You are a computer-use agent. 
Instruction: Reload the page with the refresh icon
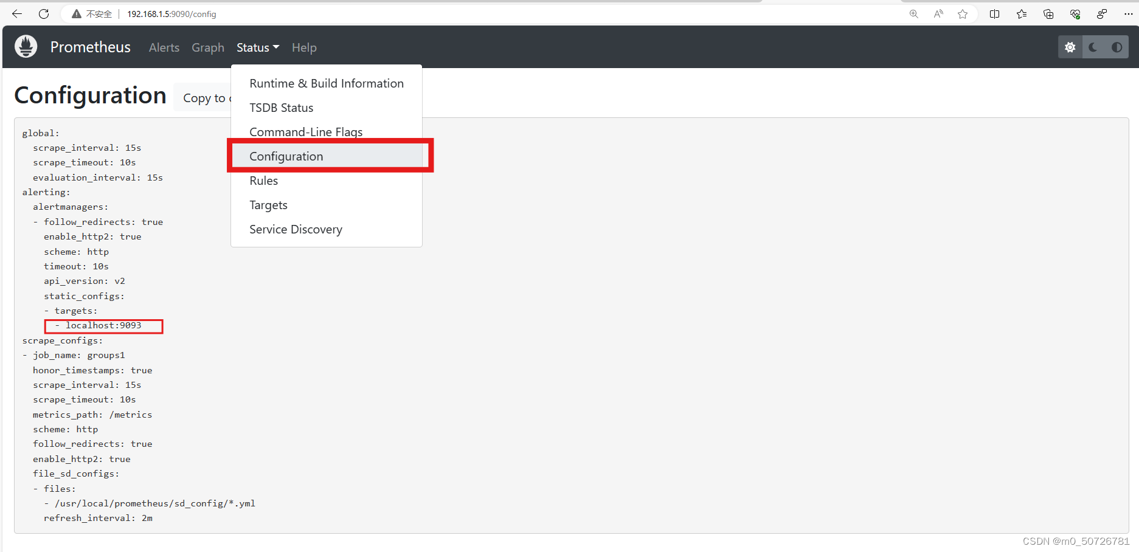tap(44, 14)
